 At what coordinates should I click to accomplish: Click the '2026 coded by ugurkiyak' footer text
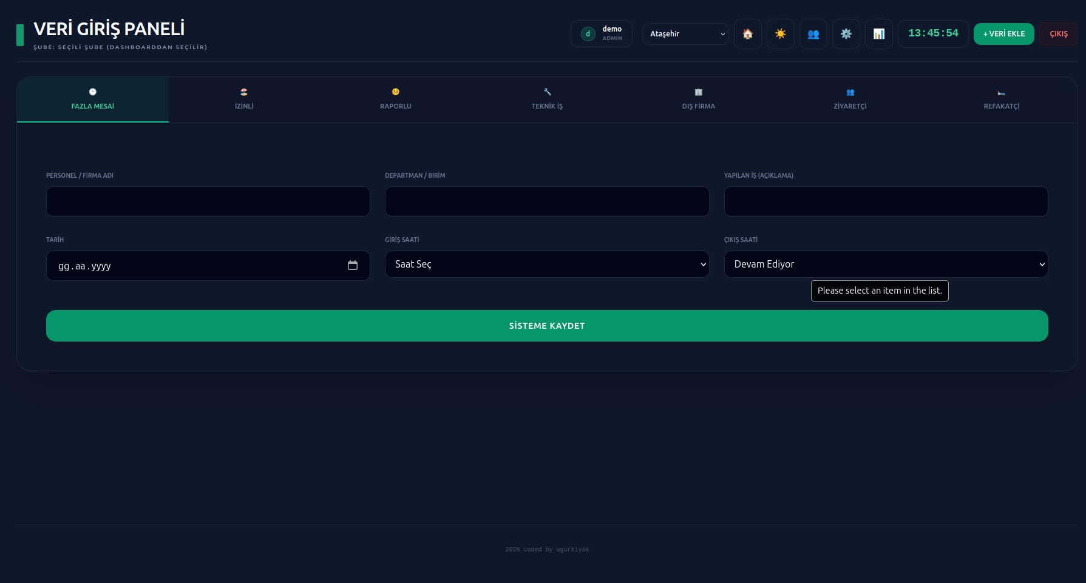547,550
